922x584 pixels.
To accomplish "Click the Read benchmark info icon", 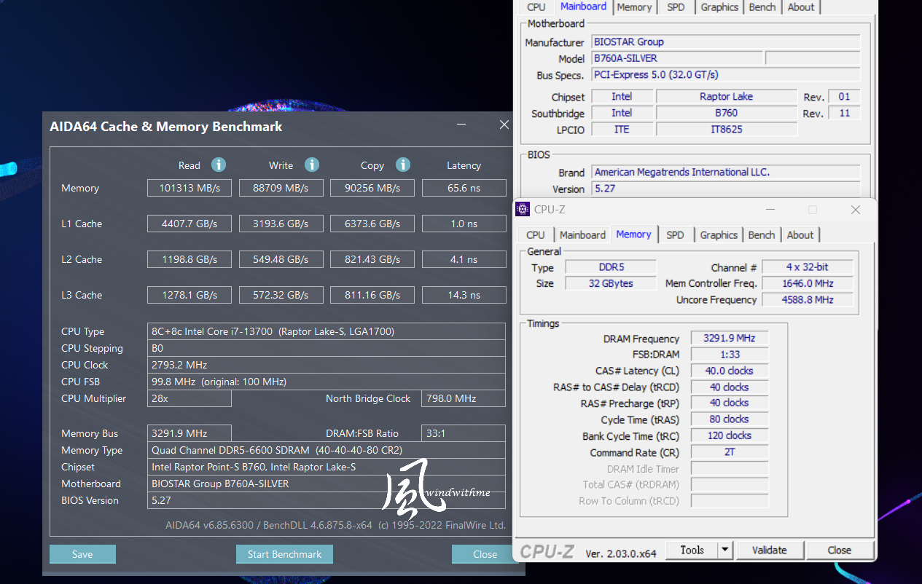I will tap(218, 165).
